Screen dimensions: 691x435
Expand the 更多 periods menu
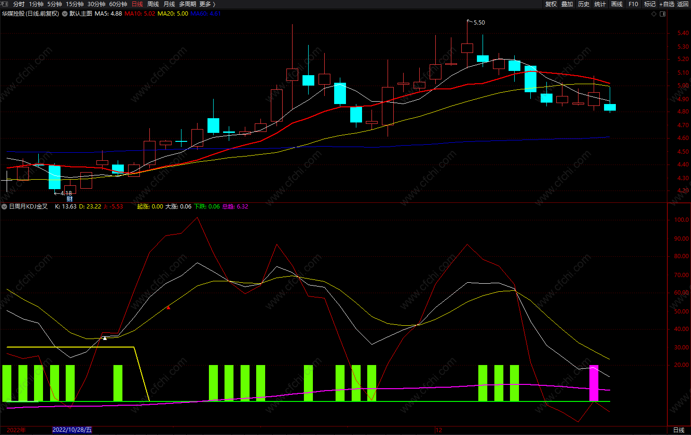pyautogui.click(x=207, y=4)
